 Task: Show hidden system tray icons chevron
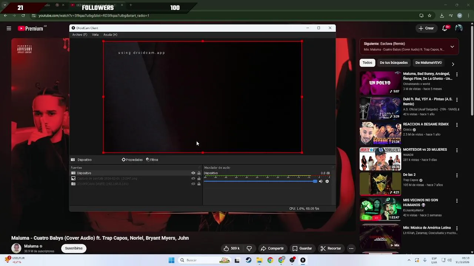409,260
